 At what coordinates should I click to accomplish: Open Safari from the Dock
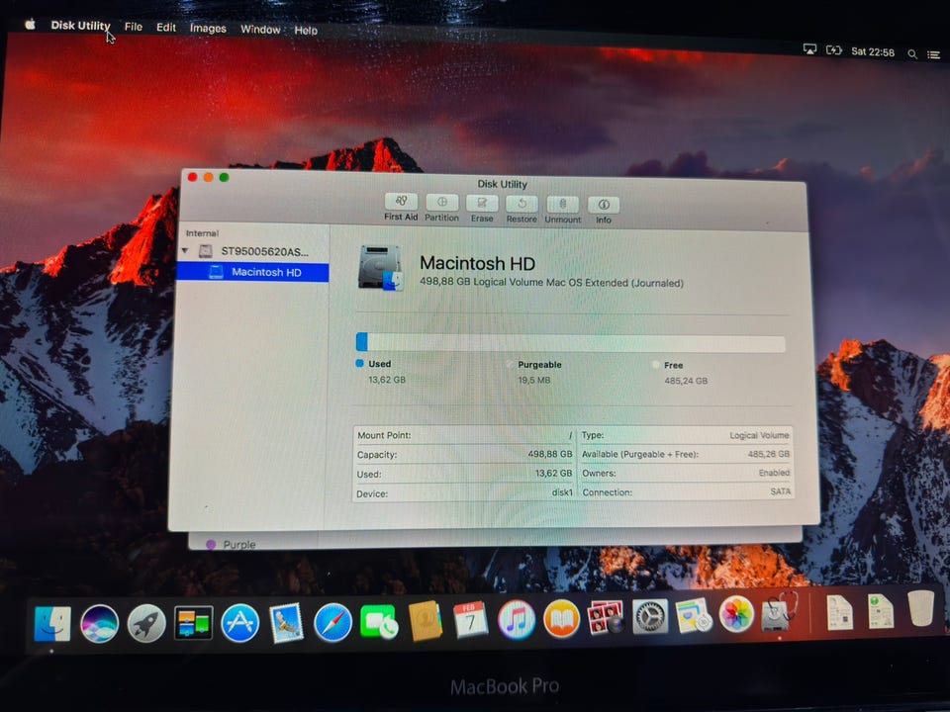point(332,623)
